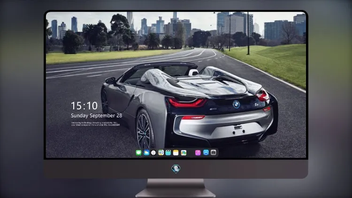The height and width of the screenshot is (198, 352).
Task: Launch the Preview app from the dock
Action: (161, 152)
